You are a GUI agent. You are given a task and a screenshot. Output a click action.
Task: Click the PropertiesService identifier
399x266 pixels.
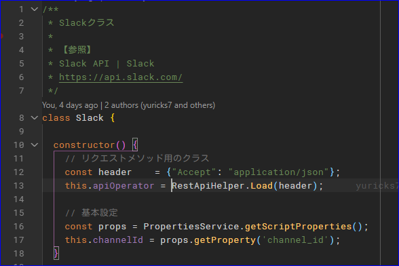pyautogui.click(x=191, y=227)
